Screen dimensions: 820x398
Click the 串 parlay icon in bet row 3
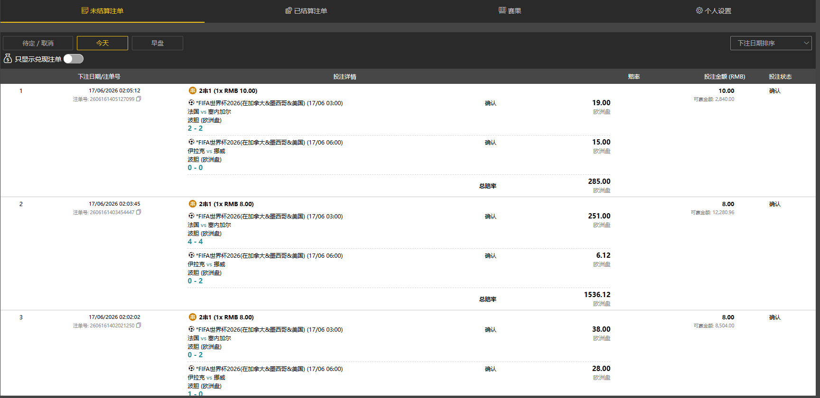193,317
